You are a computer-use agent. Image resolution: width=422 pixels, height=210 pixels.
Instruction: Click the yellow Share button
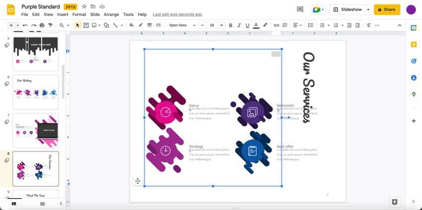tap(387, 9)
